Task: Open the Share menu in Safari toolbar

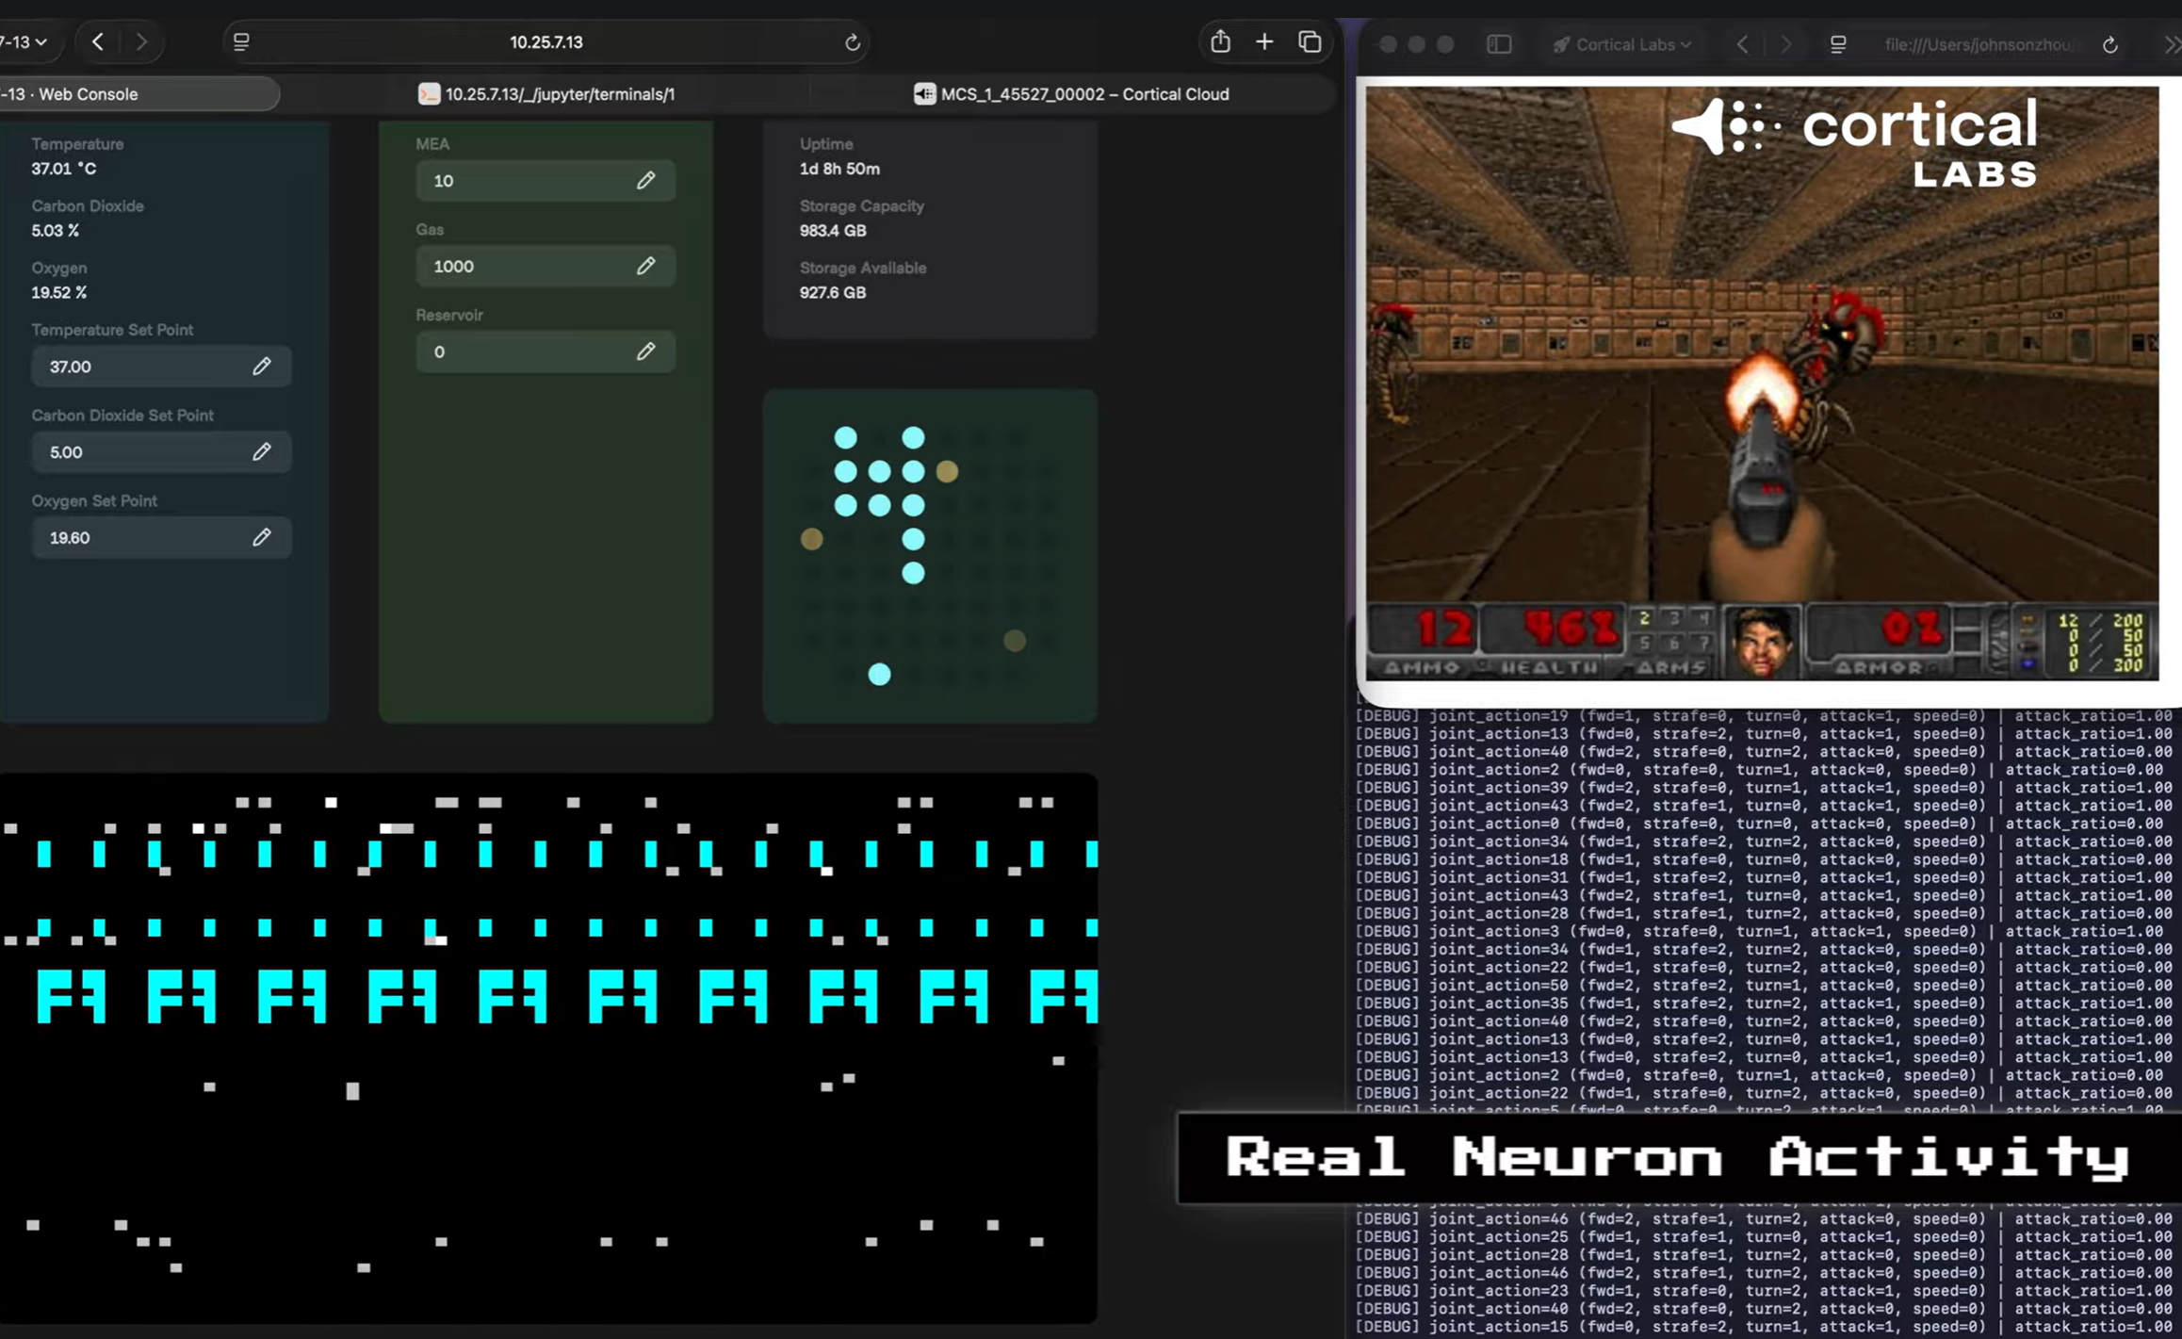Action: (x=1220, y=42)
